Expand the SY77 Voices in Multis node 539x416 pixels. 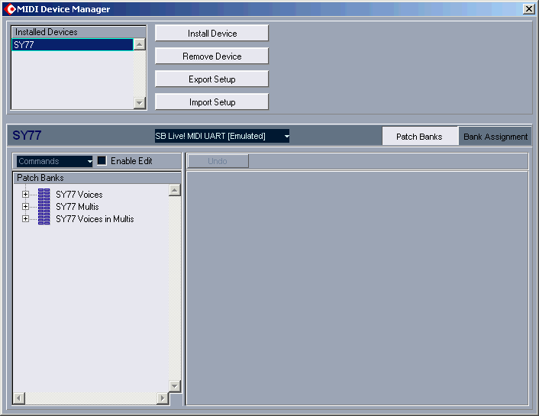25,219
